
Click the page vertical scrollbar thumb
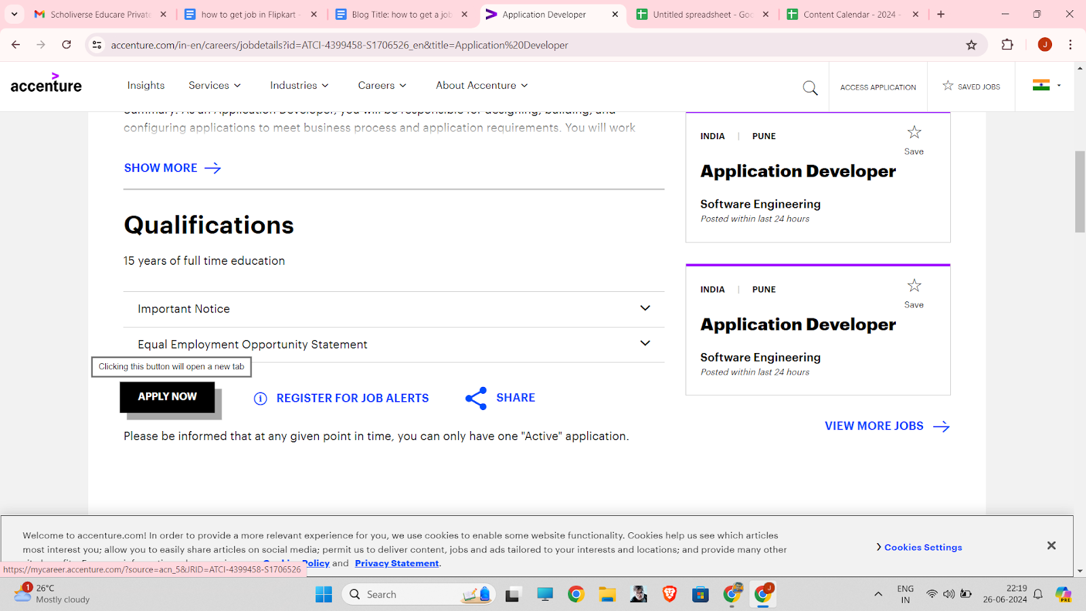tap(1080, 192)
